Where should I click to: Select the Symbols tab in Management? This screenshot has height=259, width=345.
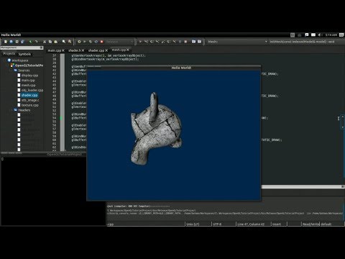(24, 54)
